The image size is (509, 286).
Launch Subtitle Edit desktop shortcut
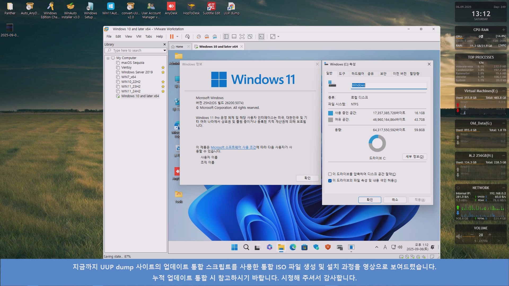211,9
